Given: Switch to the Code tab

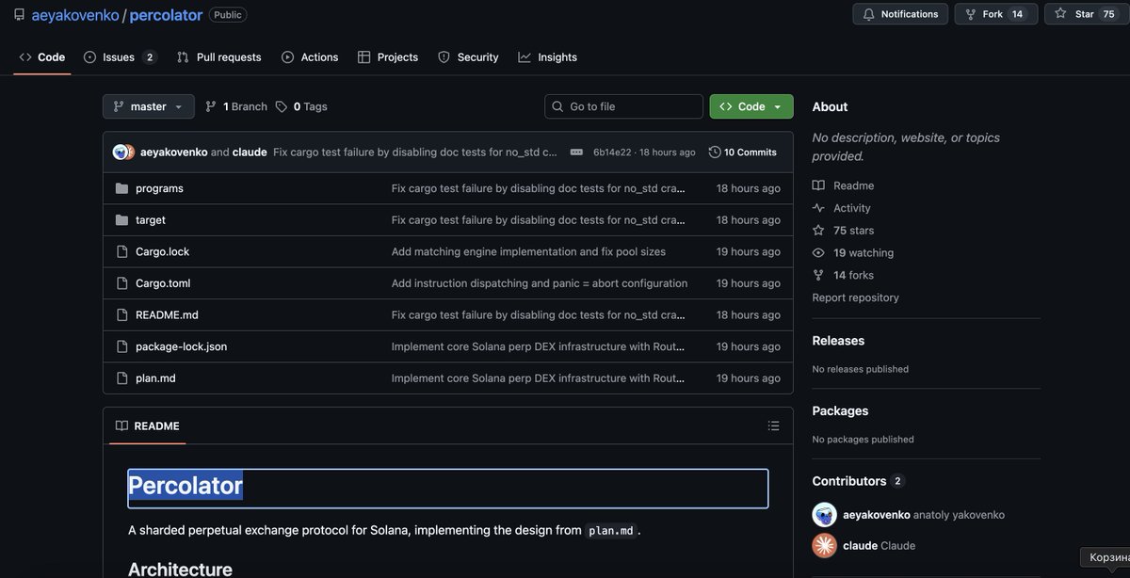Looking at the screenshot, I should (x=42, y=57).
